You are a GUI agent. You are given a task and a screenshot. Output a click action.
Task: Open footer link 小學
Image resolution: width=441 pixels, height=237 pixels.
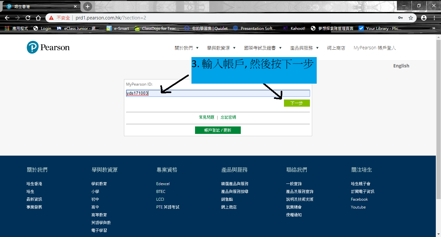(95, 192)
